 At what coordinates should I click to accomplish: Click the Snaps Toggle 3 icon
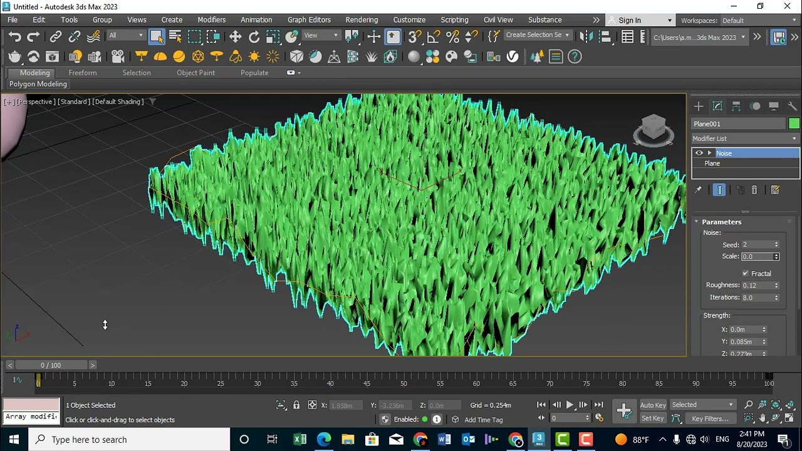click(415, 37)
